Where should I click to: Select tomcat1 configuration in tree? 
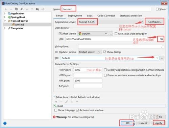click(x=27, y=25)
